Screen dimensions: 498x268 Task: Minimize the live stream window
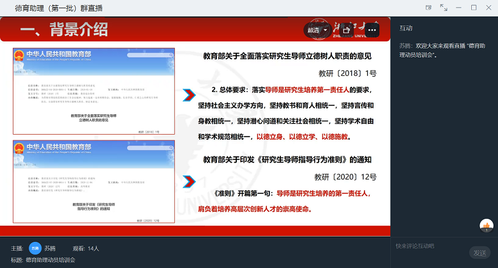[459, 8]
